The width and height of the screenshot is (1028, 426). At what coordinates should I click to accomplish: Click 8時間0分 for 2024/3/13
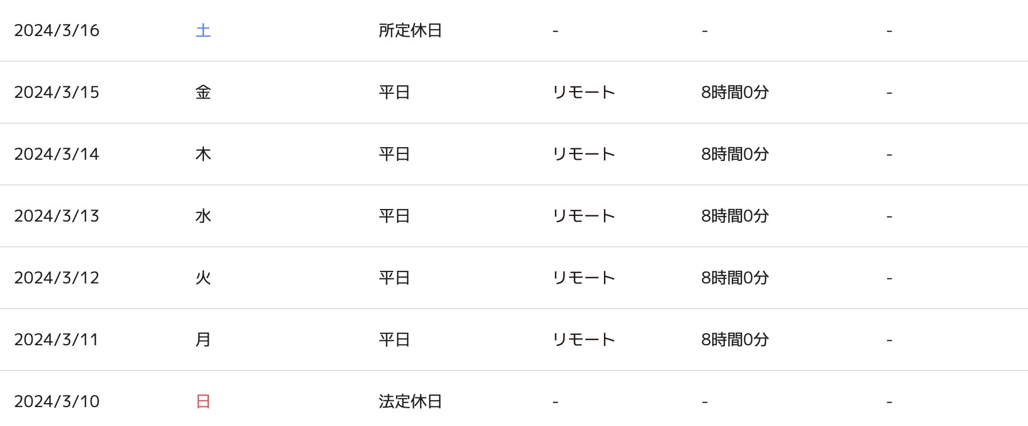point(735,216)
